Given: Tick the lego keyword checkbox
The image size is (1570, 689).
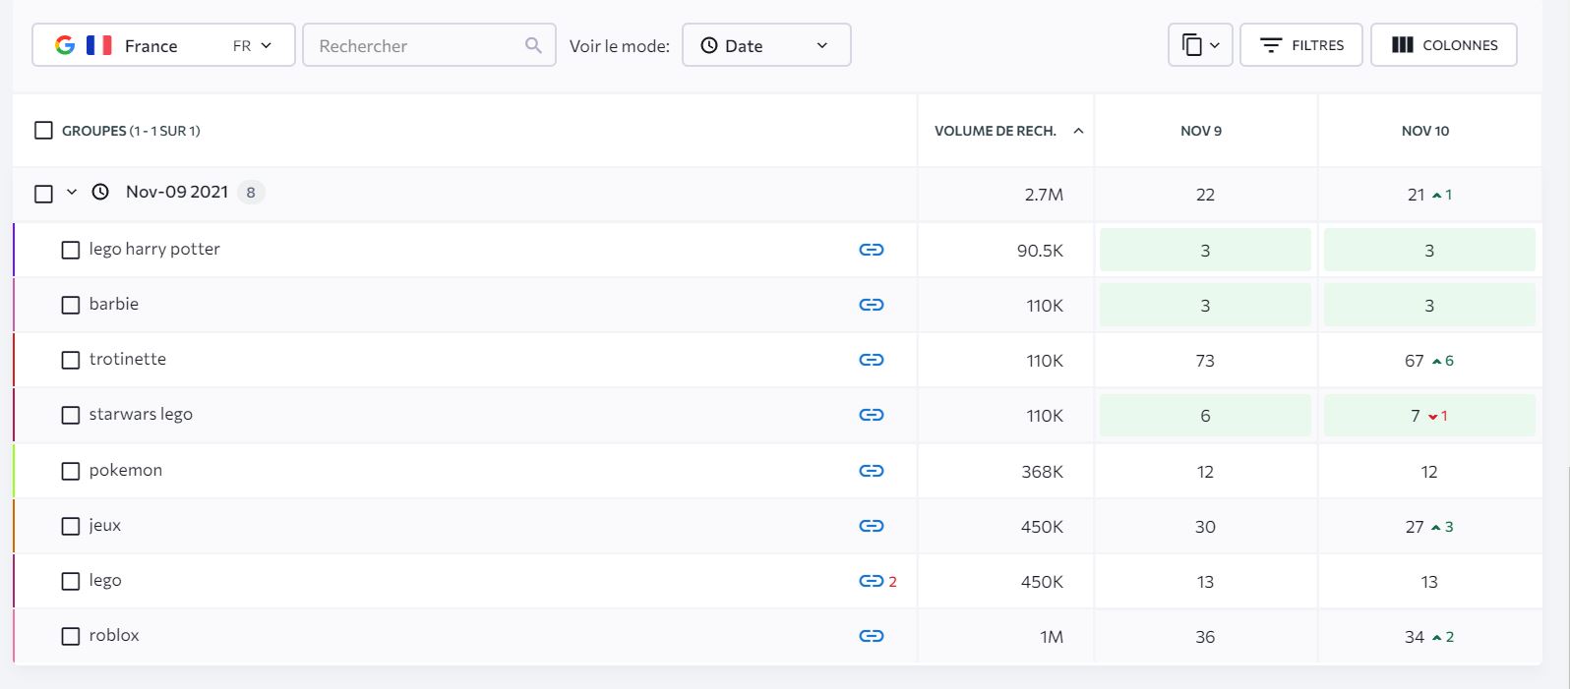Looking at the screenshot, I should point(71,581).
